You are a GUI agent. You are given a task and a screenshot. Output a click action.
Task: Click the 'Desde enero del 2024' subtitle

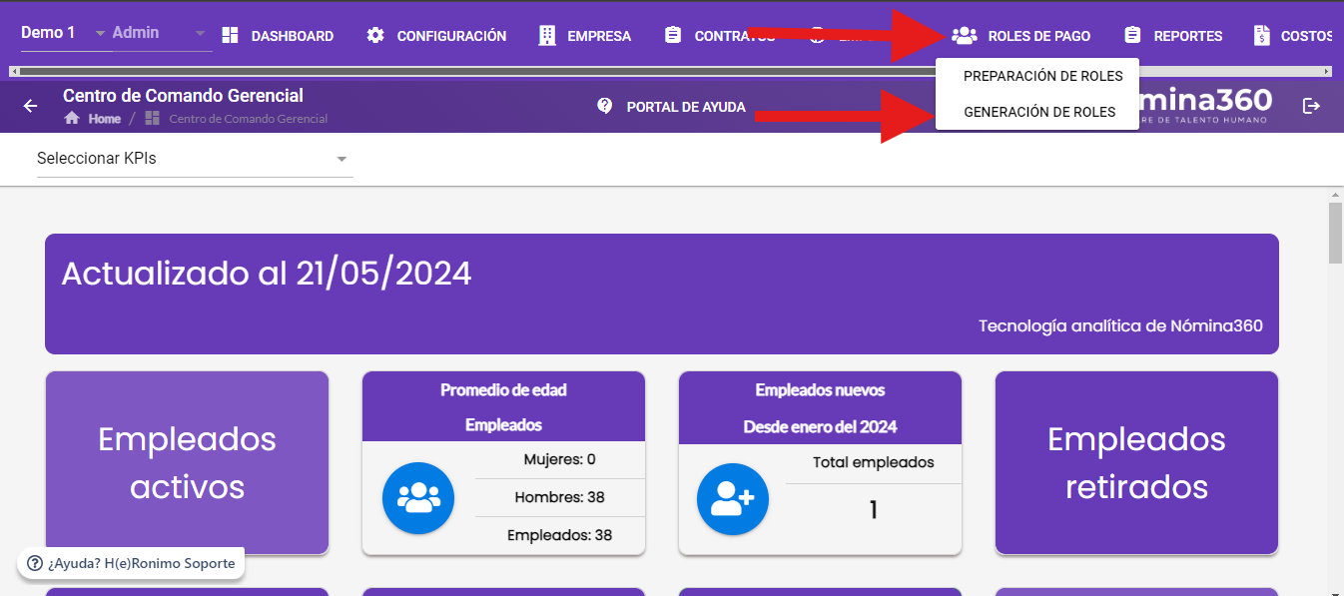click(x=820, y=426)
